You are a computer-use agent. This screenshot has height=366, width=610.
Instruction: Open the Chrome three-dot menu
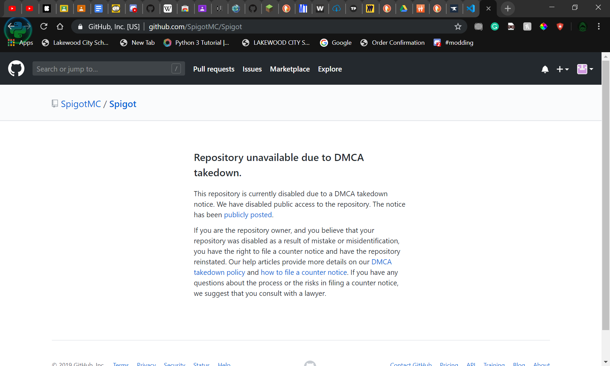tap(599, 26)
